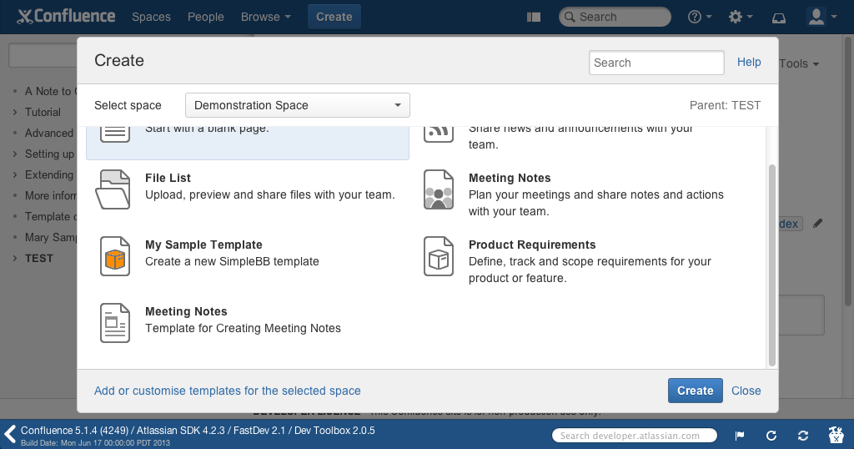Screen dimensions: 854x449
Task: Open the People menu item
Action: (x=205, y=17)
